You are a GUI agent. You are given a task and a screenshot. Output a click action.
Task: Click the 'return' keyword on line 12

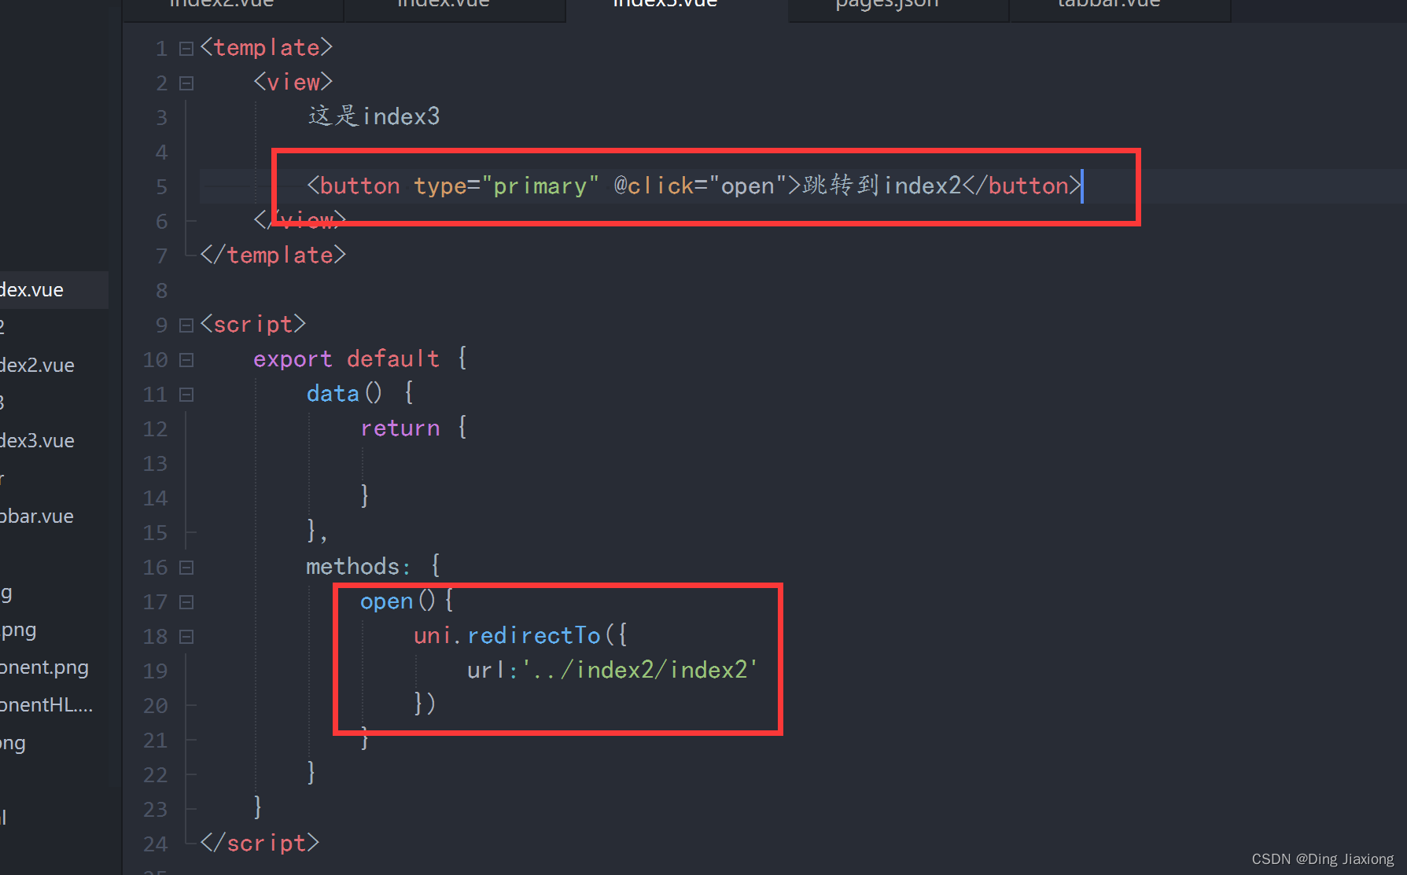click(400, 428)
